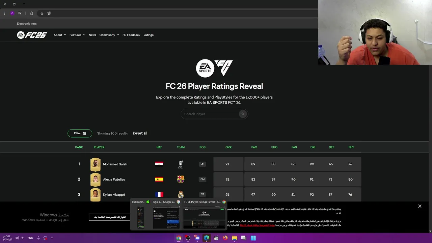Click the Alexia Putellas player card image
Screen dimensions: 432x243
pyautogui.click(x=96, y=180)
